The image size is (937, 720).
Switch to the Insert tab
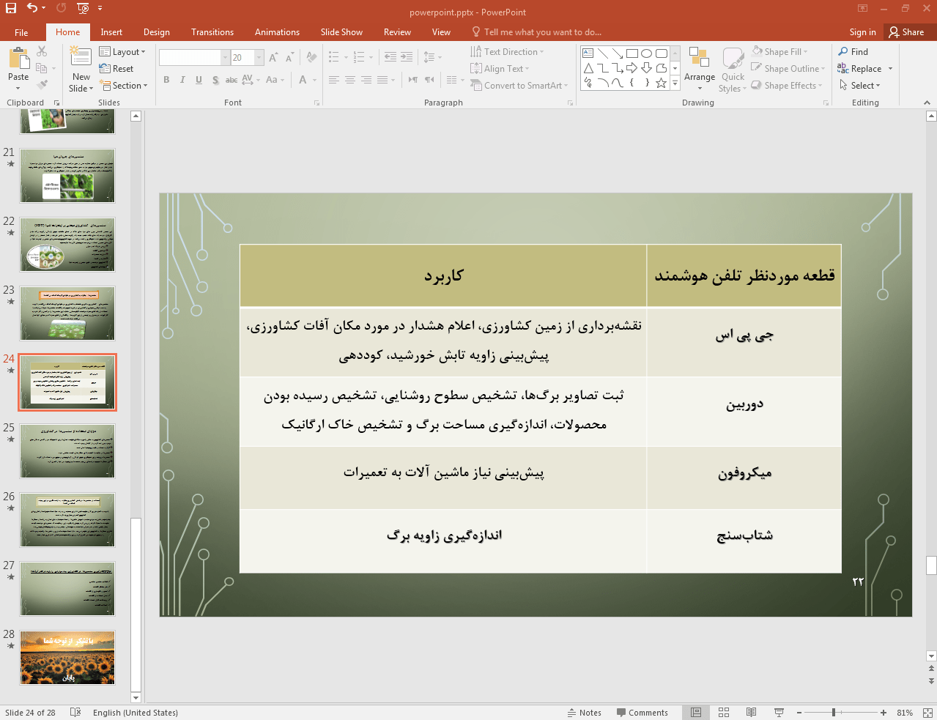point(111,32)
